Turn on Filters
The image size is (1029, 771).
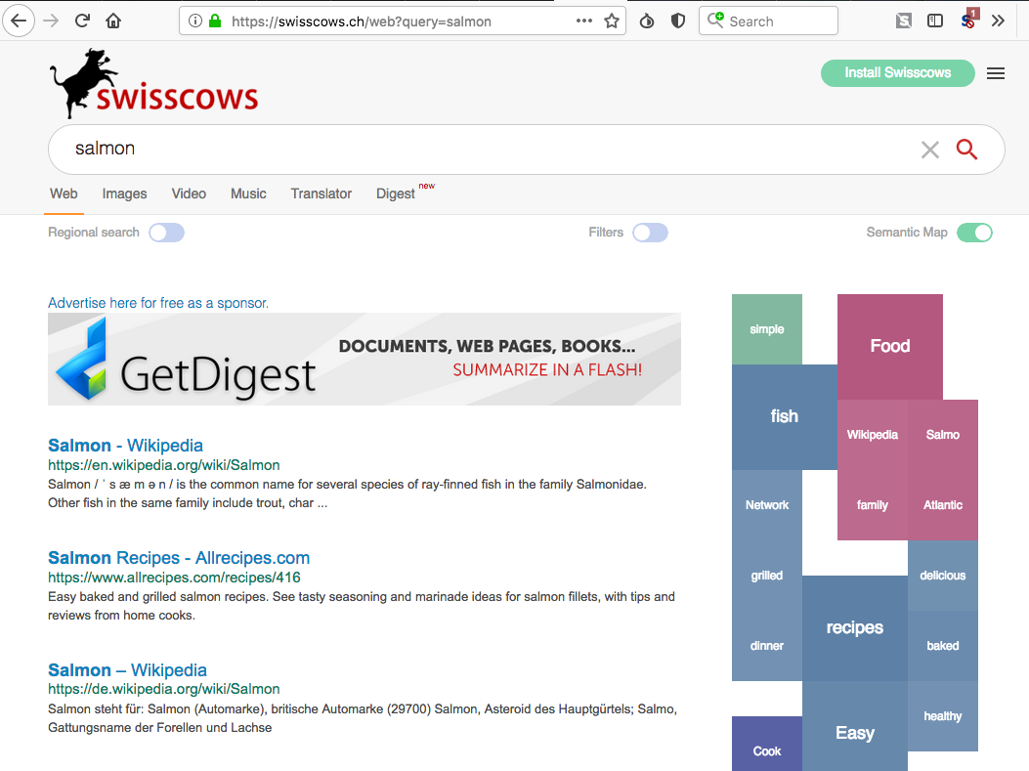(650, 233)
